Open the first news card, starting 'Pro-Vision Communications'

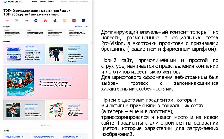point(13,33)
